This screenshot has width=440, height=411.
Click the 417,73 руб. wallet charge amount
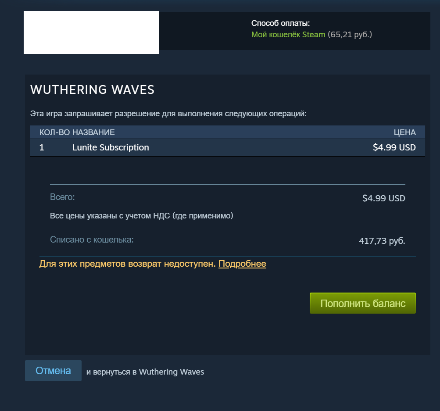click(382, 241)
